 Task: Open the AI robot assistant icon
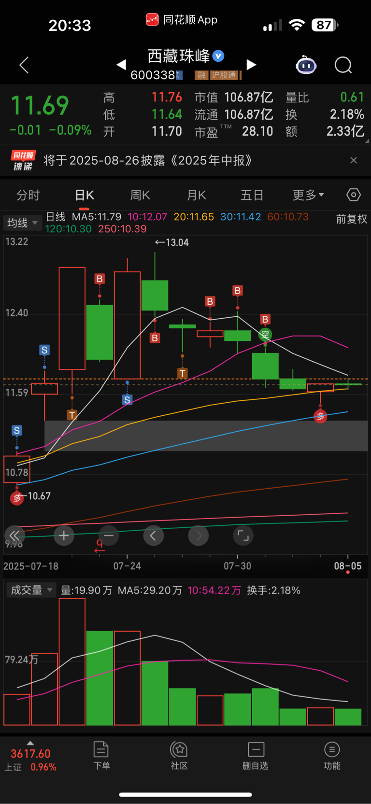point(306,65)
